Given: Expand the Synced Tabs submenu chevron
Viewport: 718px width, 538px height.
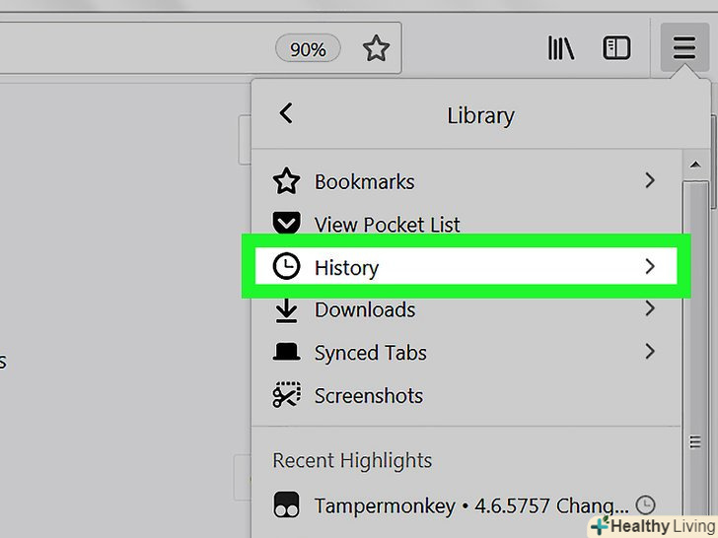Looking at the screenshot, I should (x=649, y=351).
